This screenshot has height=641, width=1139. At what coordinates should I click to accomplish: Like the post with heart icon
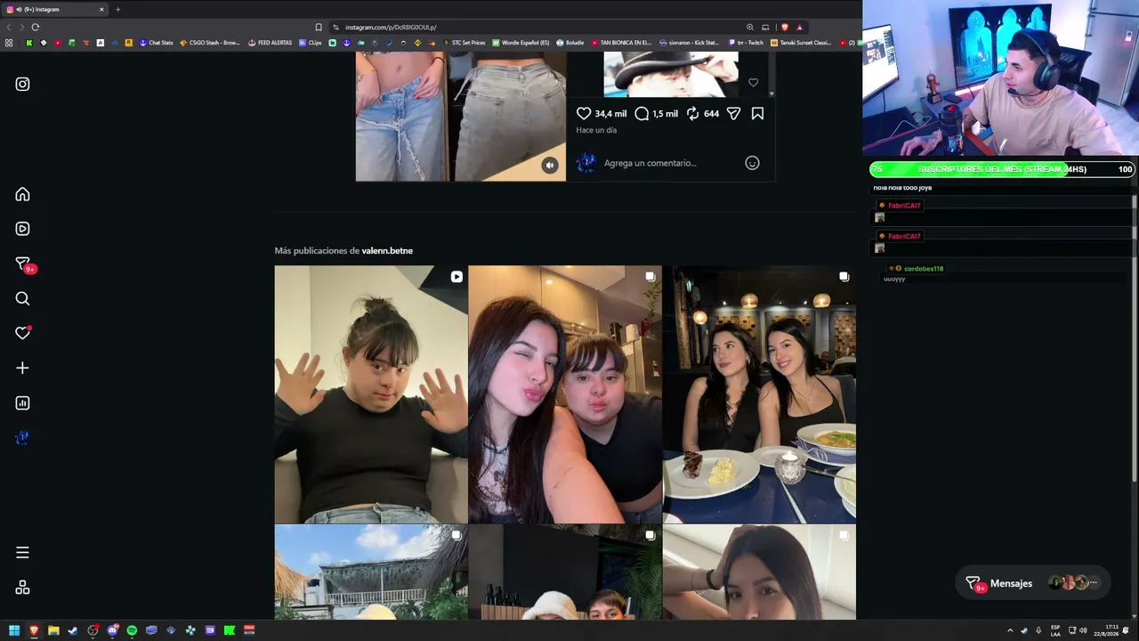(584, 113)
